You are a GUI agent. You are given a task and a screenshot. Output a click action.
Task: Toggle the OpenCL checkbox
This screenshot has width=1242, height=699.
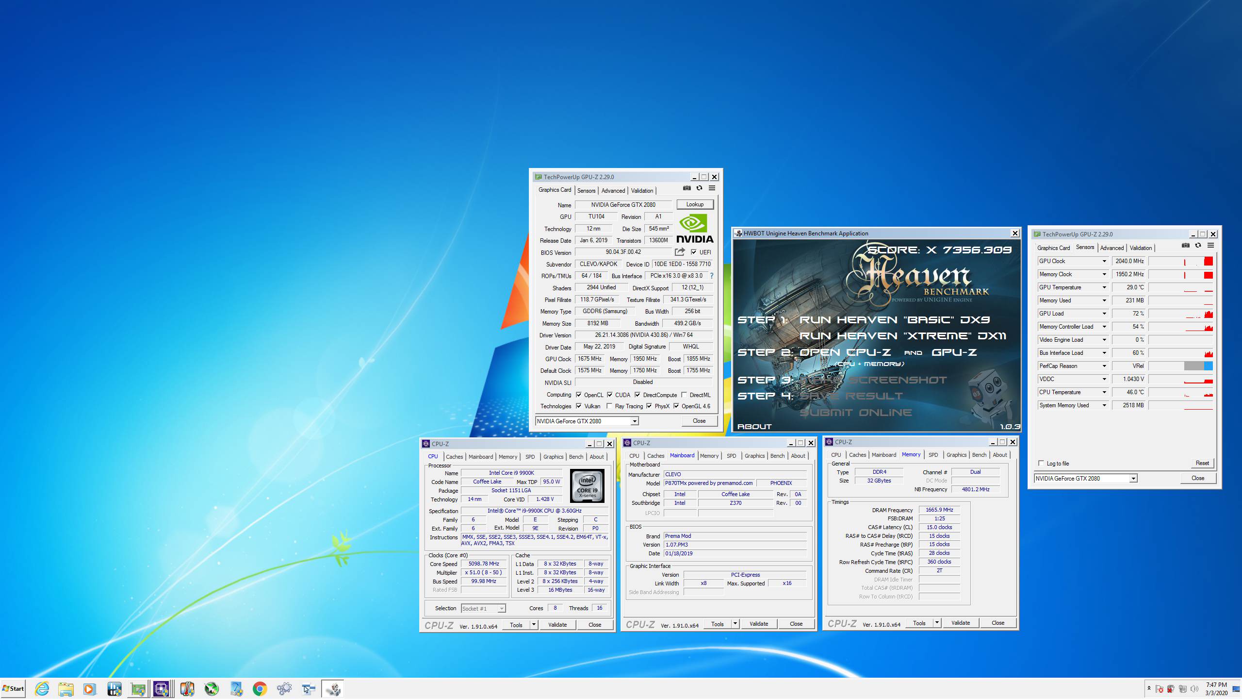click(x=579, y=395)
